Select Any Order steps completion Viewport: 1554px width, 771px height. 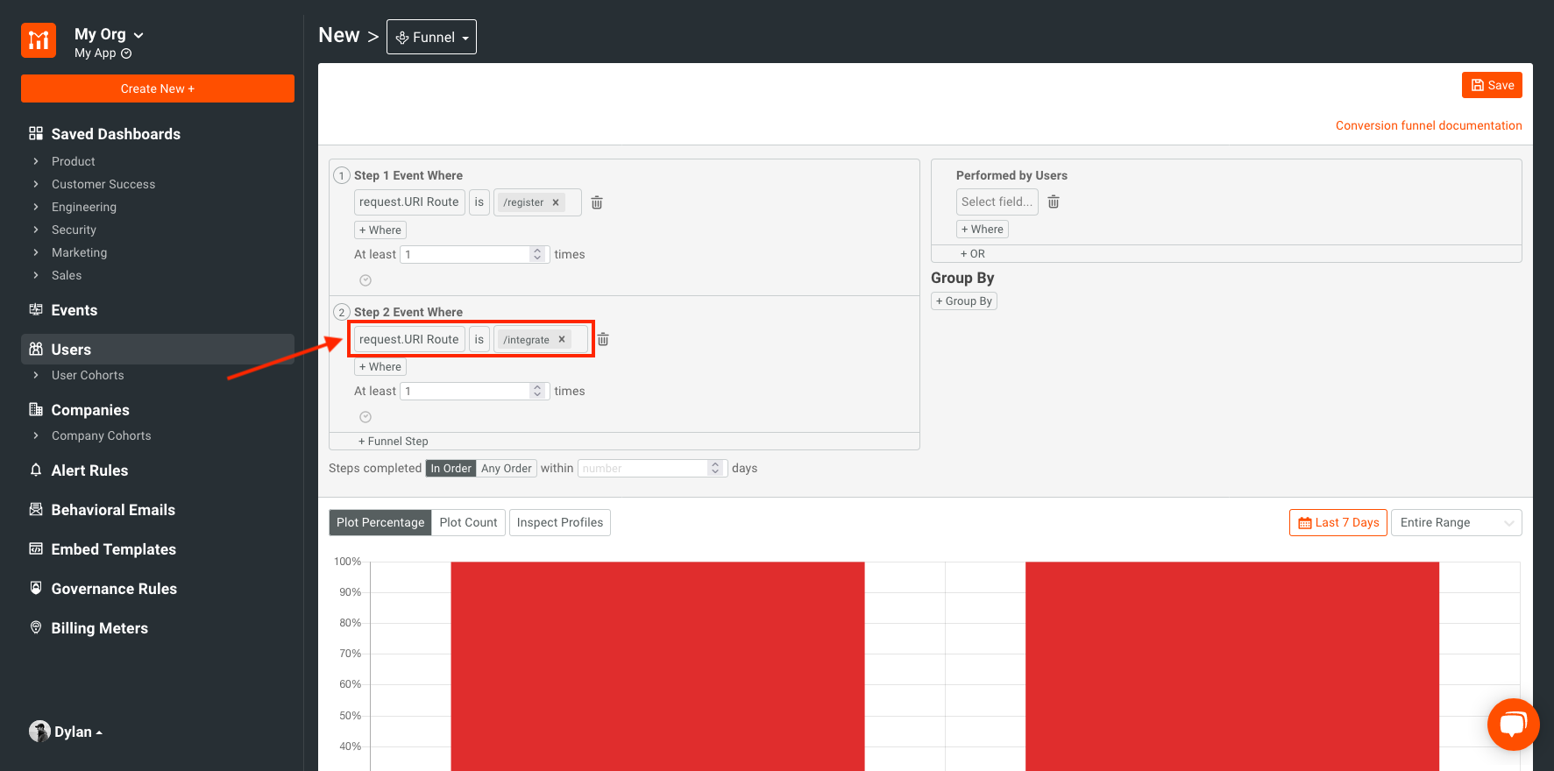pyautogui.click(x=507, y=469)
